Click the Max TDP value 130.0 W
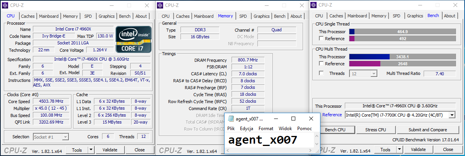Viewport: 465px width, 156px height. click(x=105, y=36)
